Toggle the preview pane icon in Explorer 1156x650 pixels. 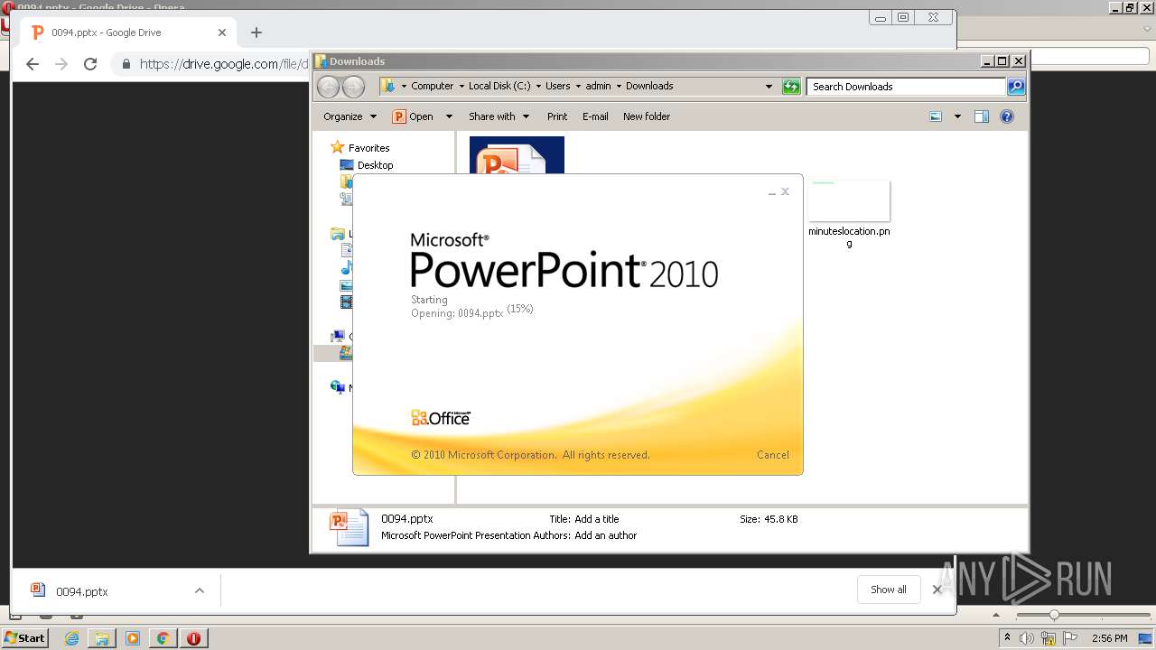click(x=982, y=116)
